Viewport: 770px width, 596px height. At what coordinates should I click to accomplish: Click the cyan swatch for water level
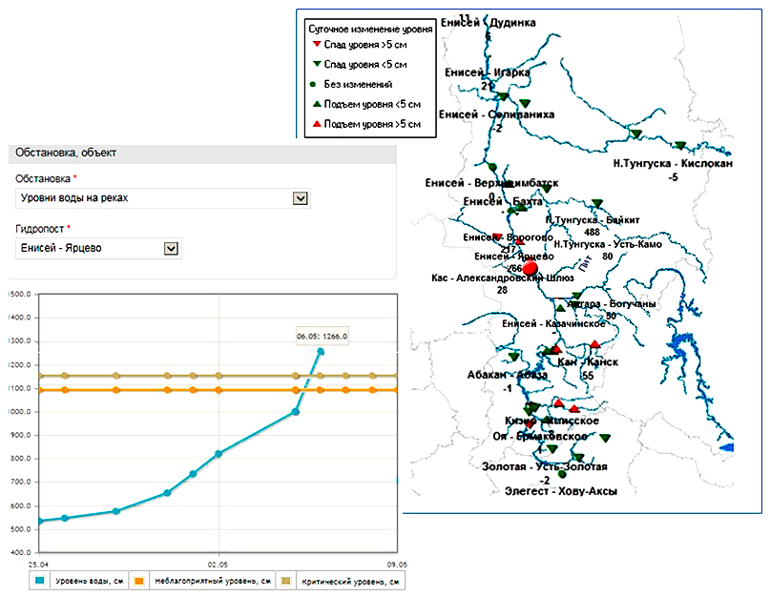(40, 580)
